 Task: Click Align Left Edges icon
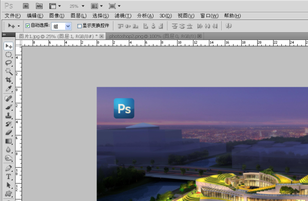point(146,26)
